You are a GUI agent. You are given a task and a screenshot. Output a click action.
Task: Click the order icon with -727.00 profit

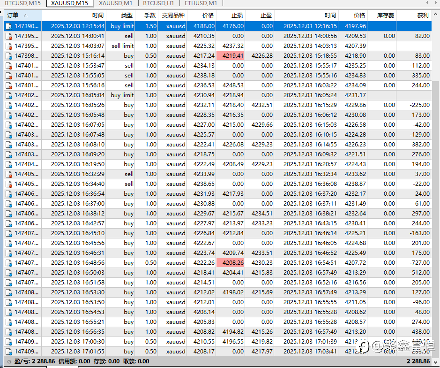point(9,263)
